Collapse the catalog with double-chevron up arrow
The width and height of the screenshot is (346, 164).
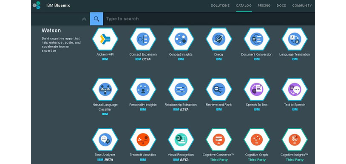pos(84,19)
